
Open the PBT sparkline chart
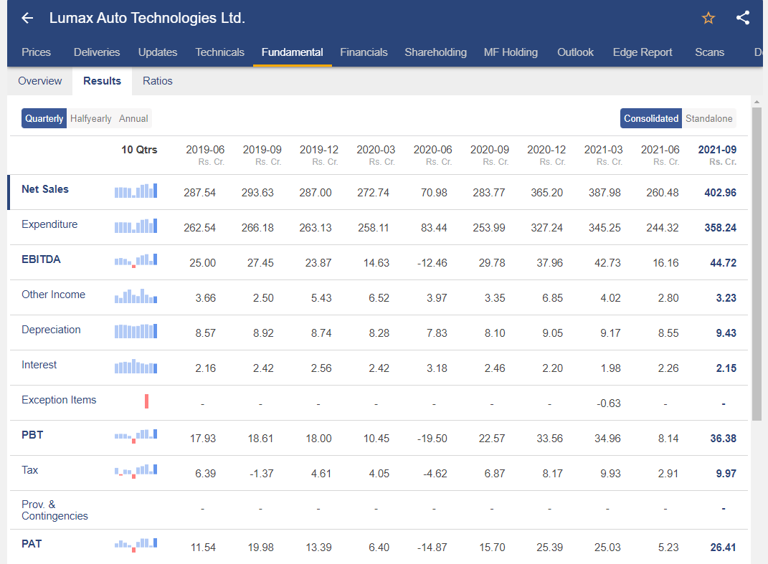click(136, 436)
